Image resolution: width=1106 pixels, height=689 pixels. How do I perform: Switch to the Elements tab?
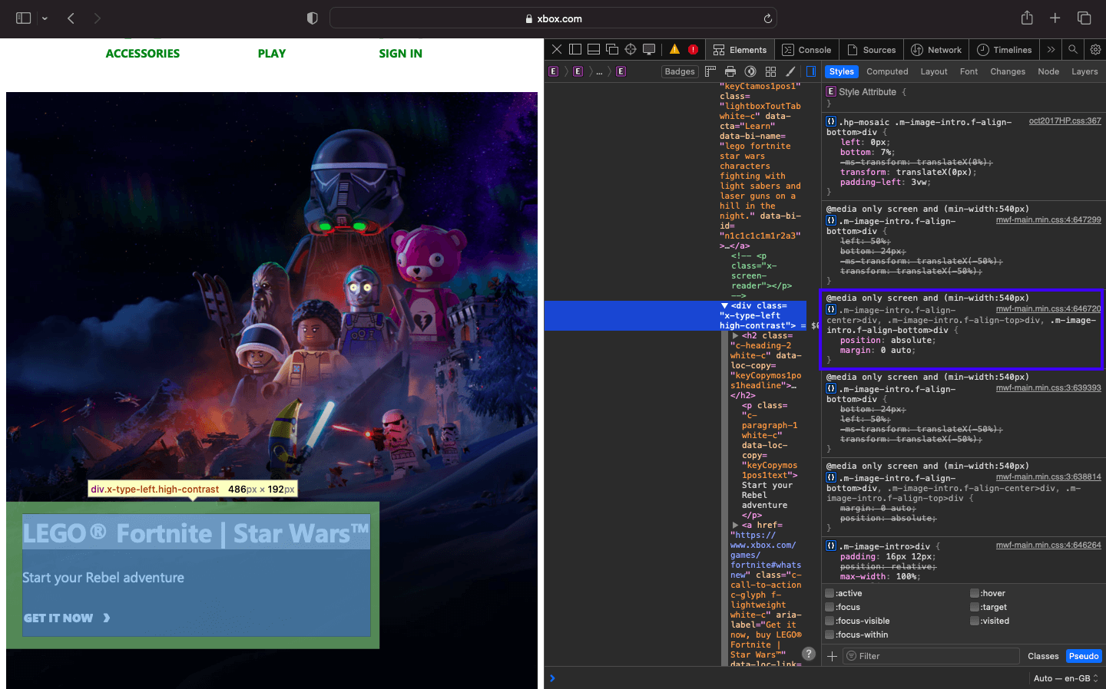[740, 50]
